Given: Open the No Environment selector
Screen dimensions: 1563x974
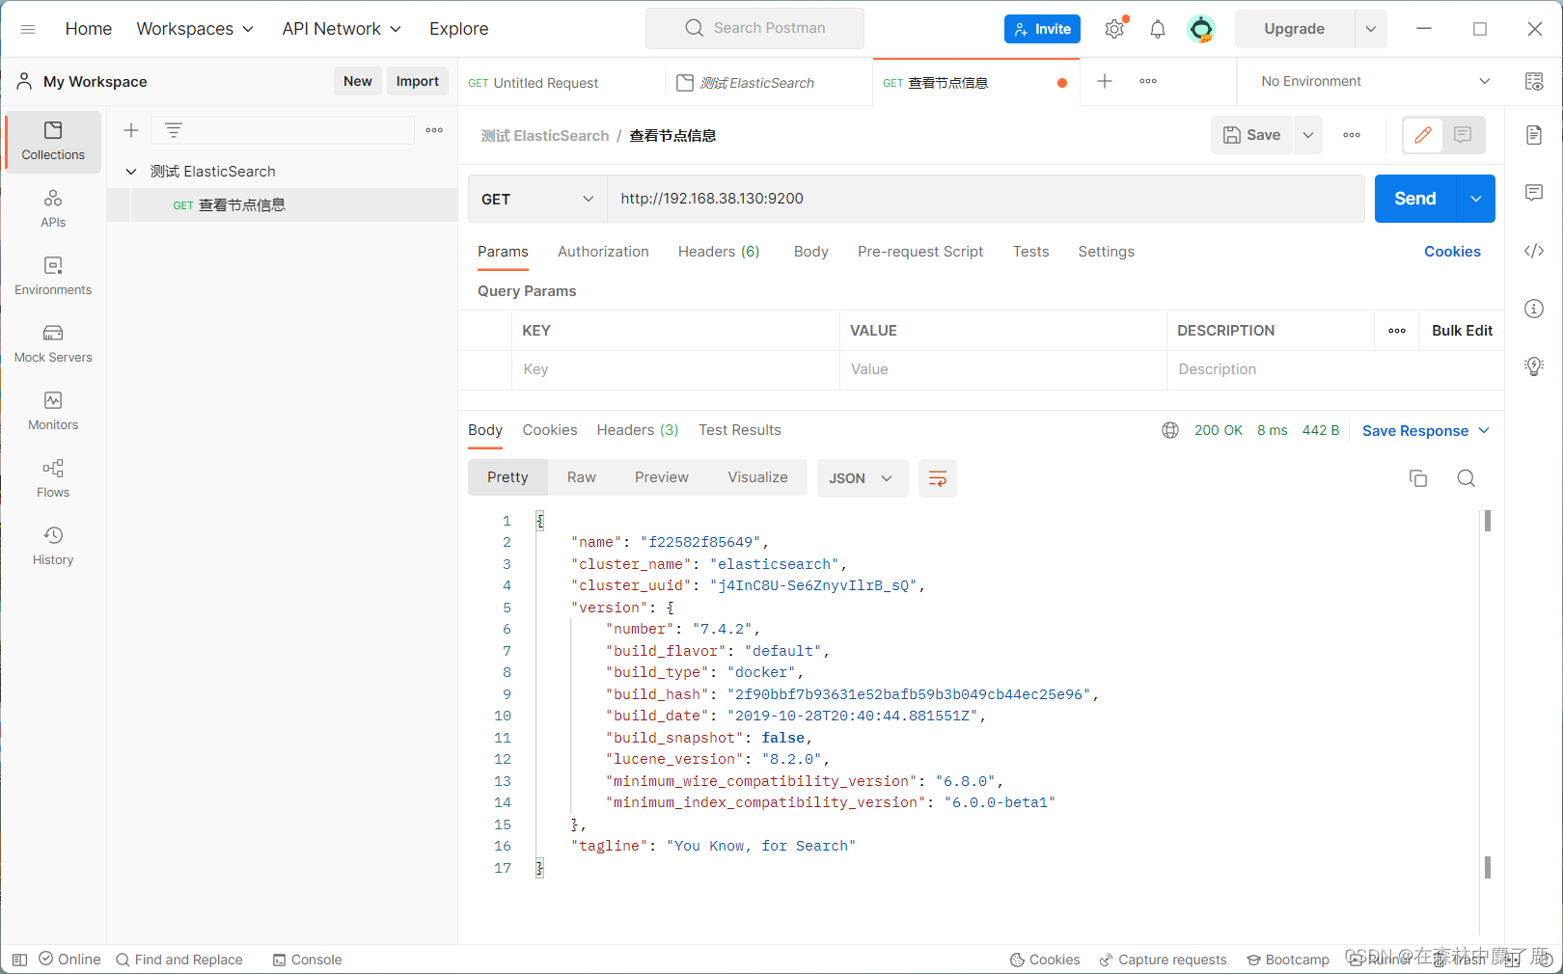Looking at the screenshot, I should pos(1376,82).
